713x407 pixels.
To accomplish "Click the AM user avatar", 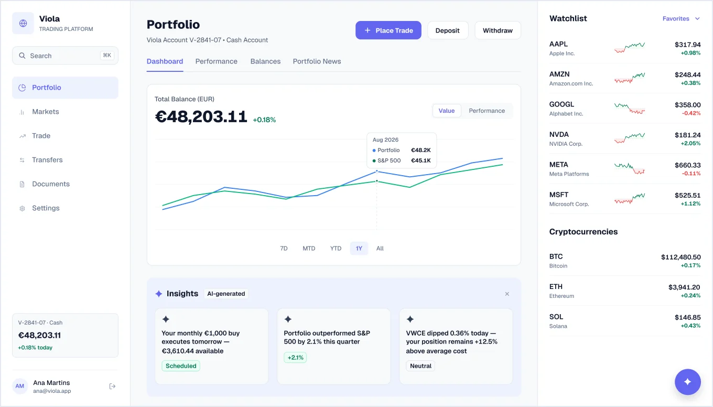I will click(20, 387).
